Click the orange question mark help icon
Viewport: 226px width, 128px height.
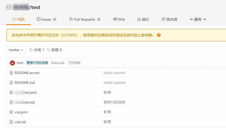click(x=159, y=35)
